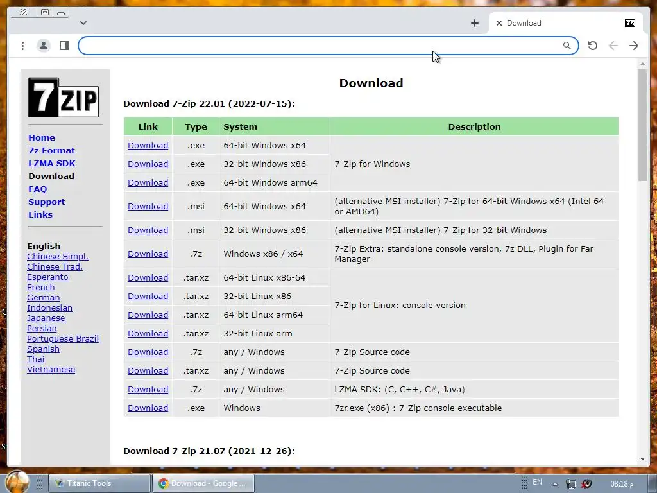Click the 'Download 7-Zip 21.07 (2021-12-26)' heading
Viewport: 657px width, 493px height.
[209, 451]
